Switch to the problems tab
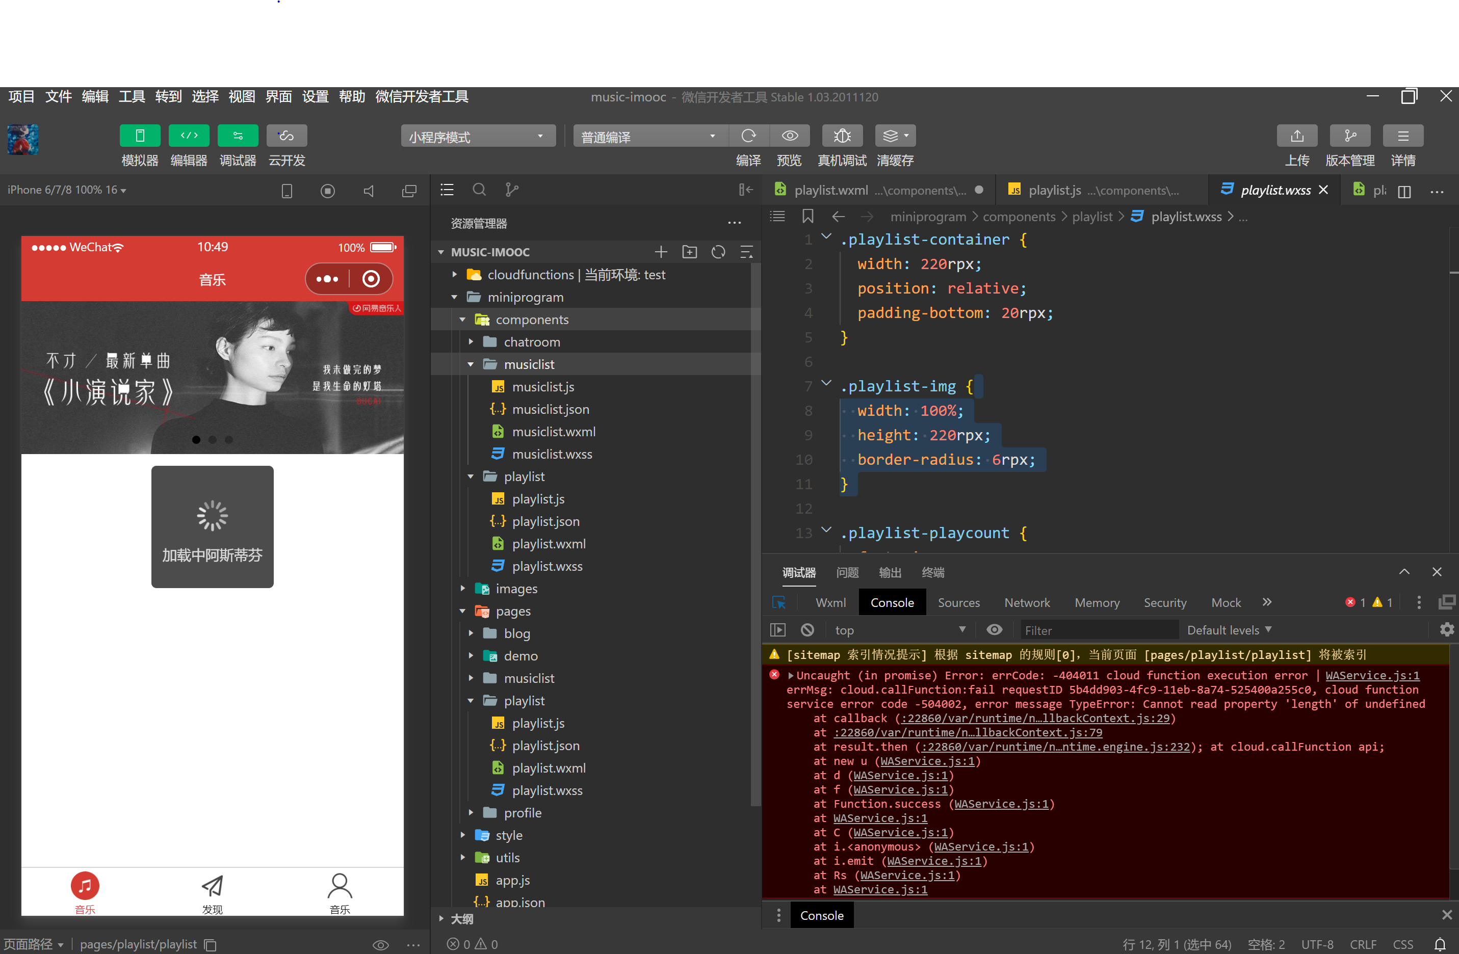Image resolution: width=1459 pixels, height=954 pixels. [x=847, y=572]
